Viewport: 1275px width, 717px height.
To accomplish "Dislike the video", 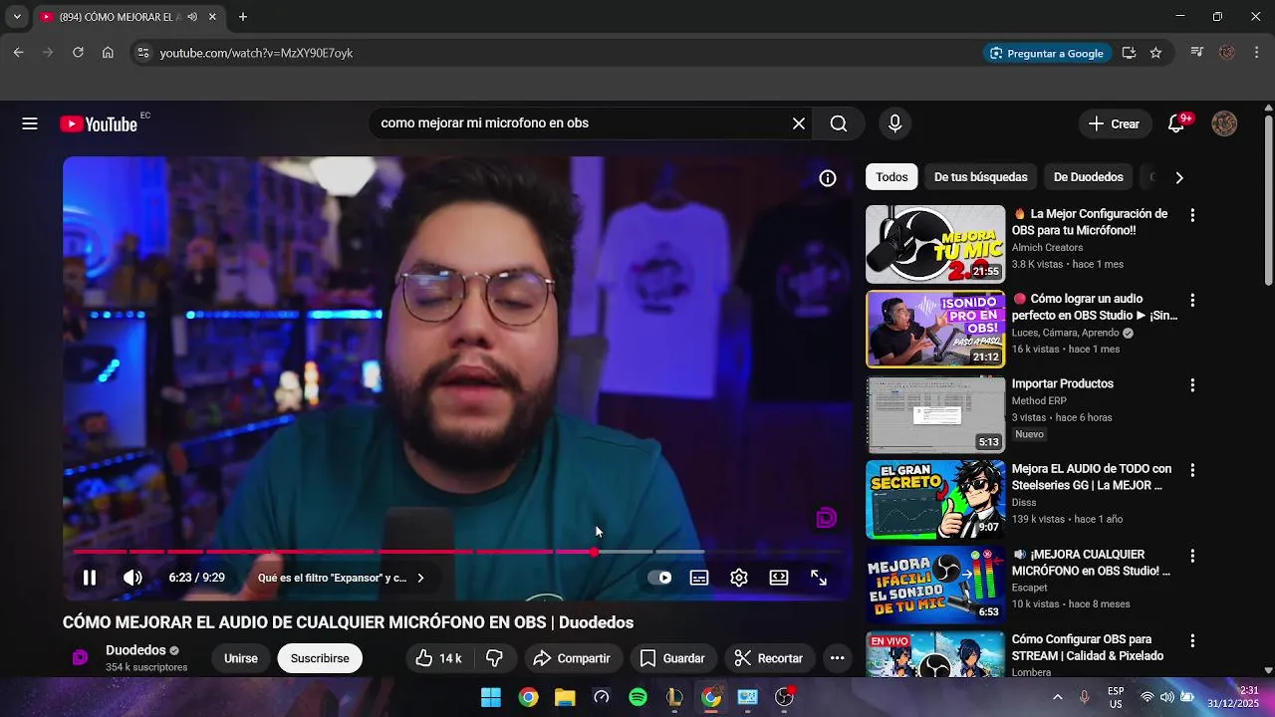I will click(x=494, y=658).
